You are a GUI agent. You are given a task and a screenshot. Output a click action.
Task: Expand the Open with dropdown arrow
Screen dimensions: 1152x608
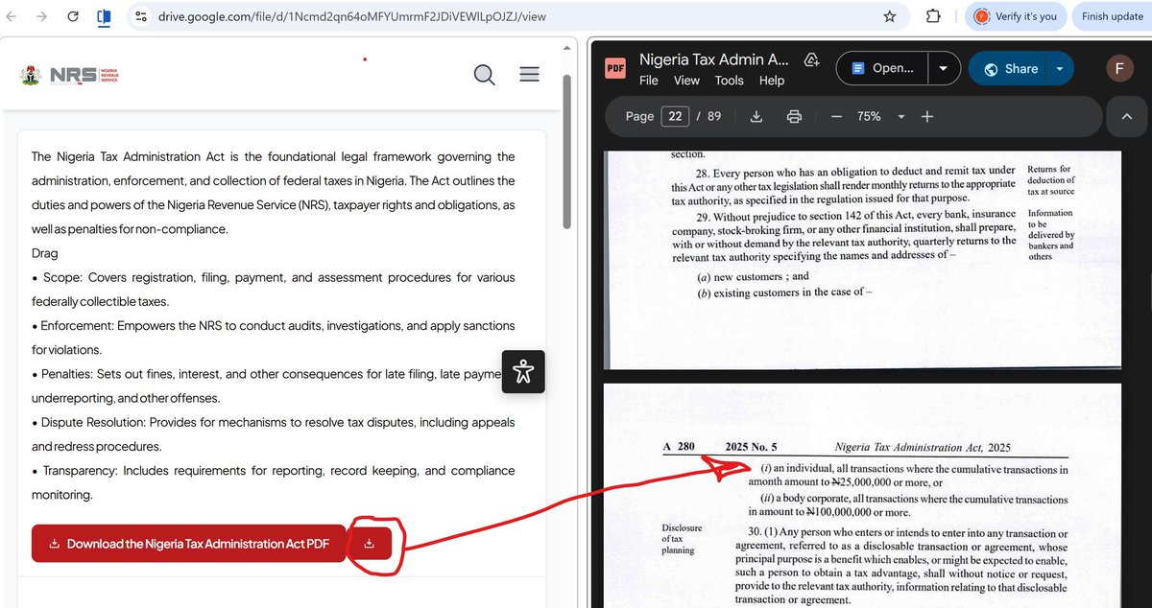pos(944,68)
